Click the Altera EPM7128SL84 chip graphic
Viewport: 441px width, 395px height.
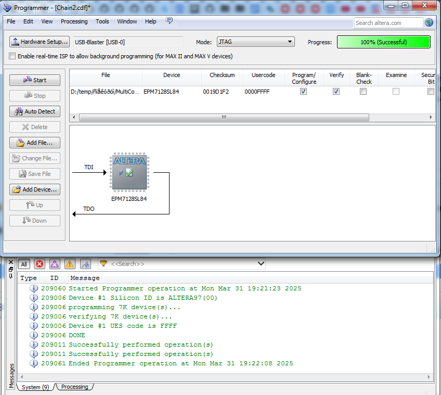click(129, 172)
